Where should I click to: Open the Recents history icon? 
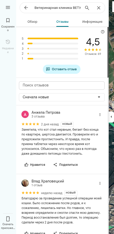point(8,42)
